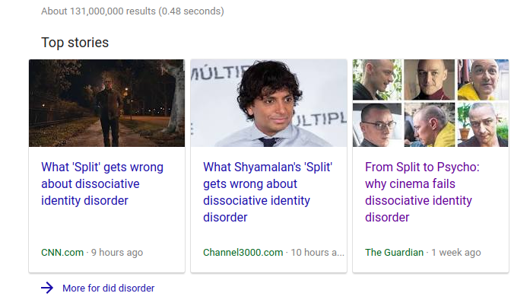Click top-right yellow-clothed face in collage
530x306 pixels.
483,79
